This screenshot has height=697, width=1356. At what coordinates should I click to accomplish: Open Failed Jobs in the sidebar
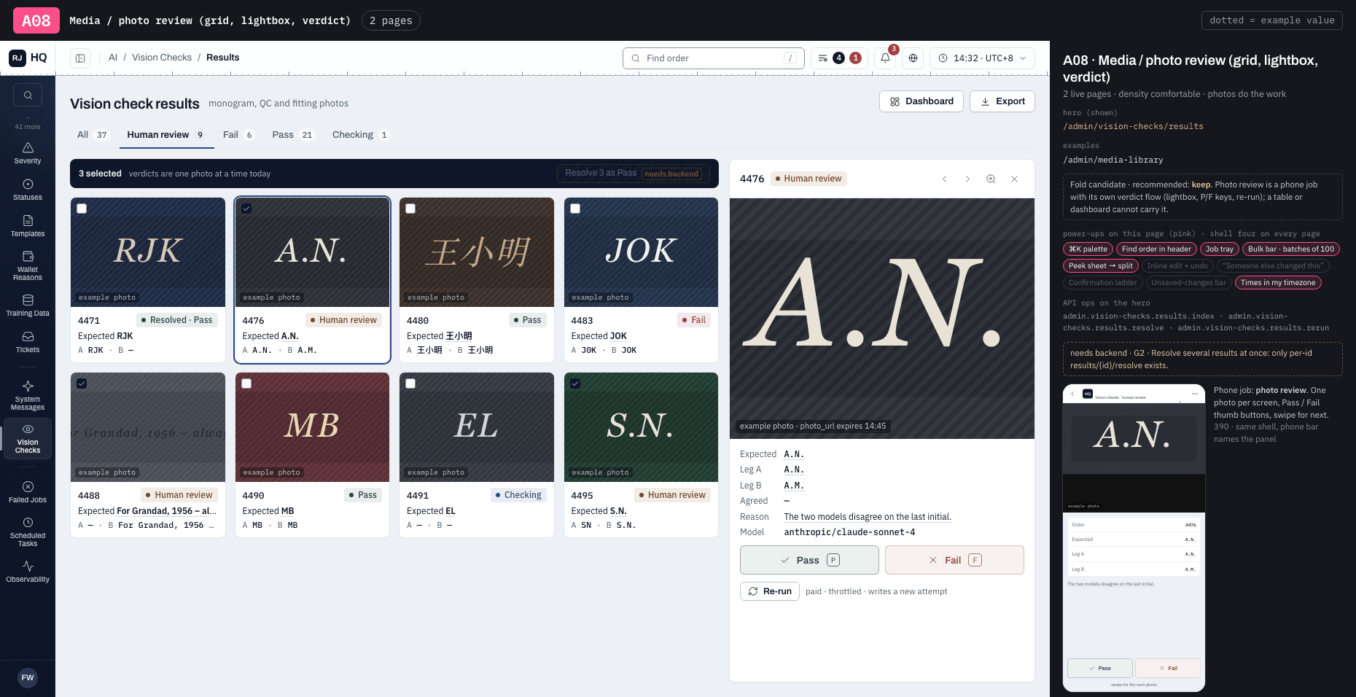(28, 492)
